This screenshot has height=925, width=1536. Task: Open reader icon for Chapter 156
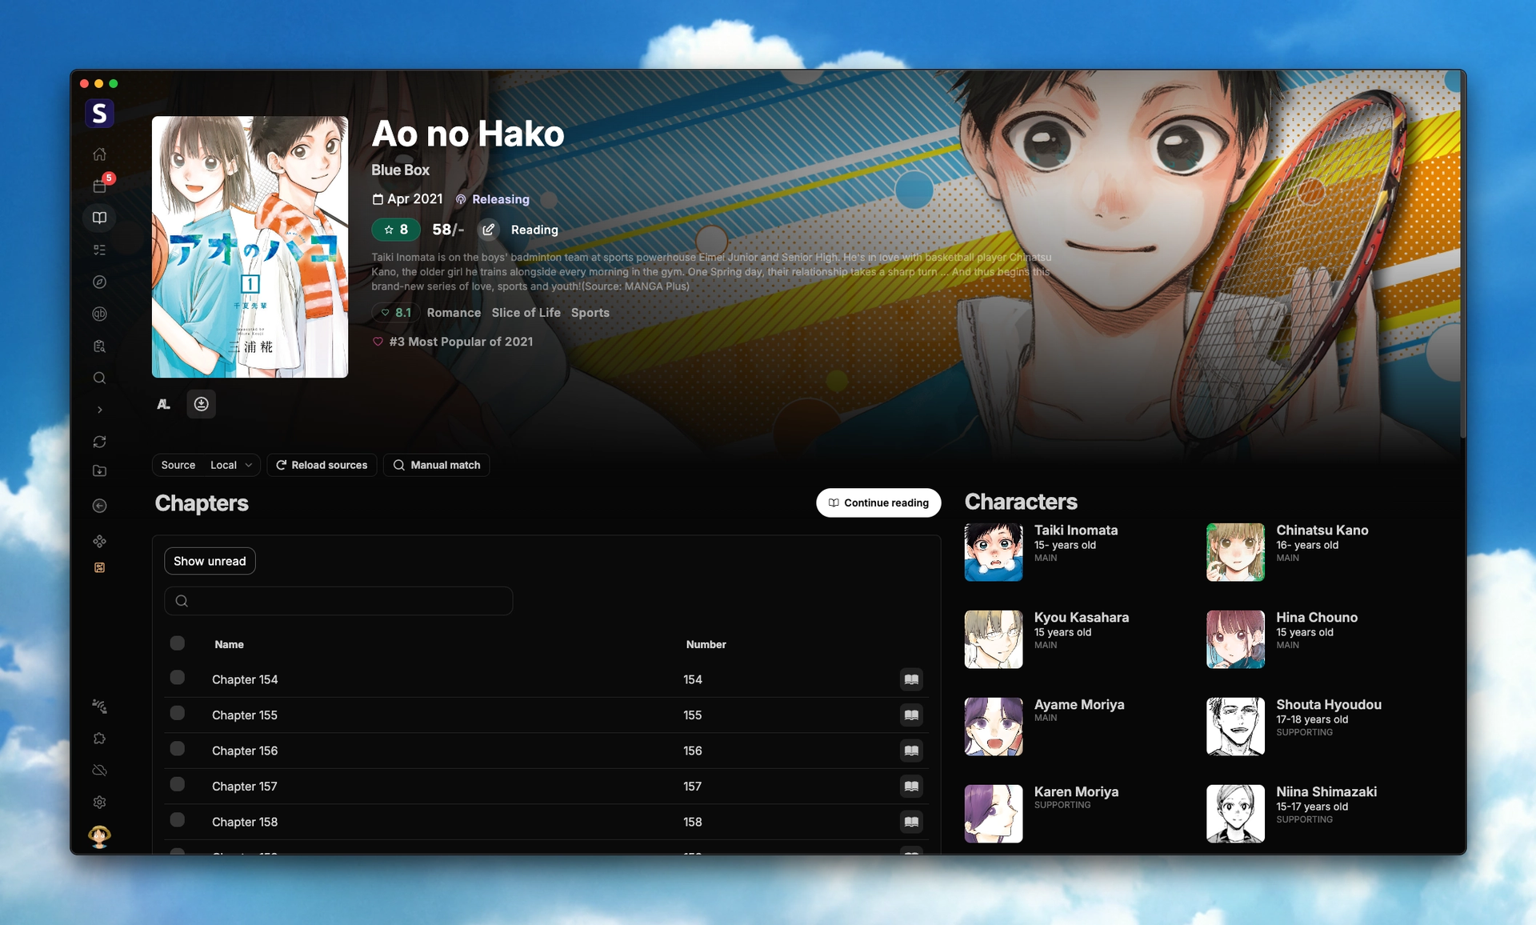tap(911, 751)
